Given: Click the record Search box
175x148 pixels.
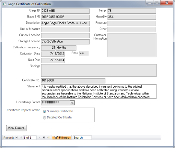Looking at the screenshot, I should point(82,138).
